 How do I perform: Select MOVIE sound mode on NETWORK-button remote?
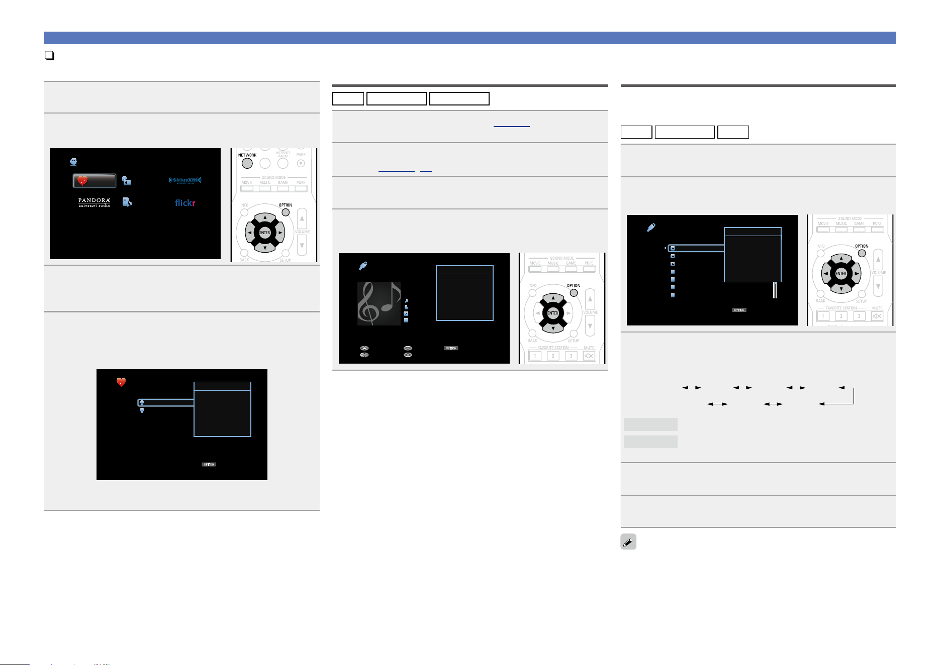point(247,189)
